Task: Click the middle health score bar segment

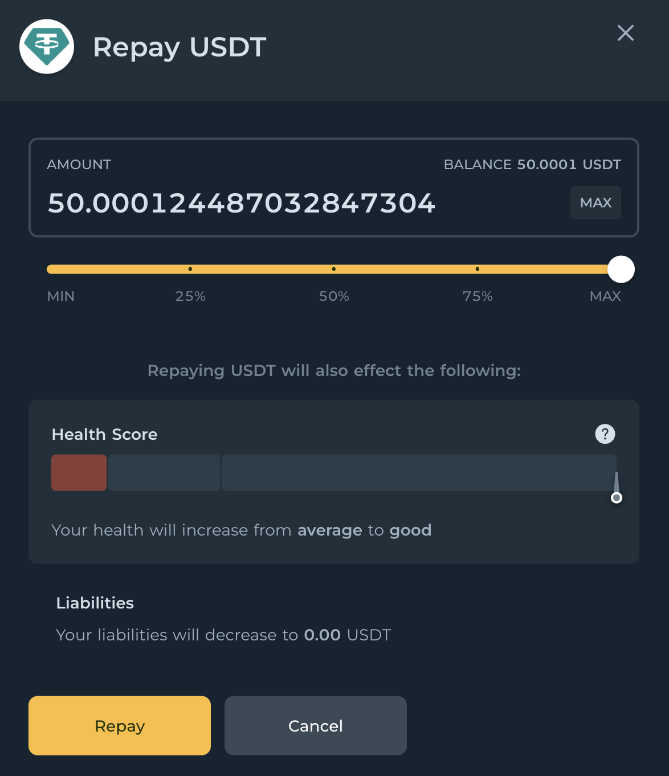Action: pyautogui.click(x=164, y=472)
